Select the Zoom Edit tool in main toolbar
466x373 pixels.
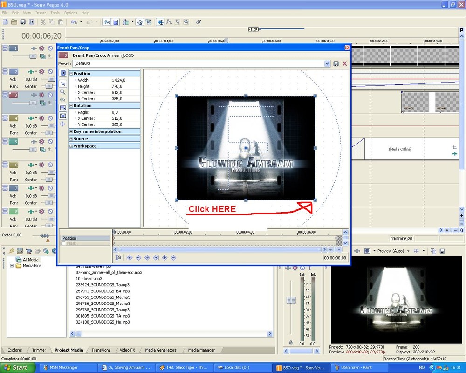186,22
